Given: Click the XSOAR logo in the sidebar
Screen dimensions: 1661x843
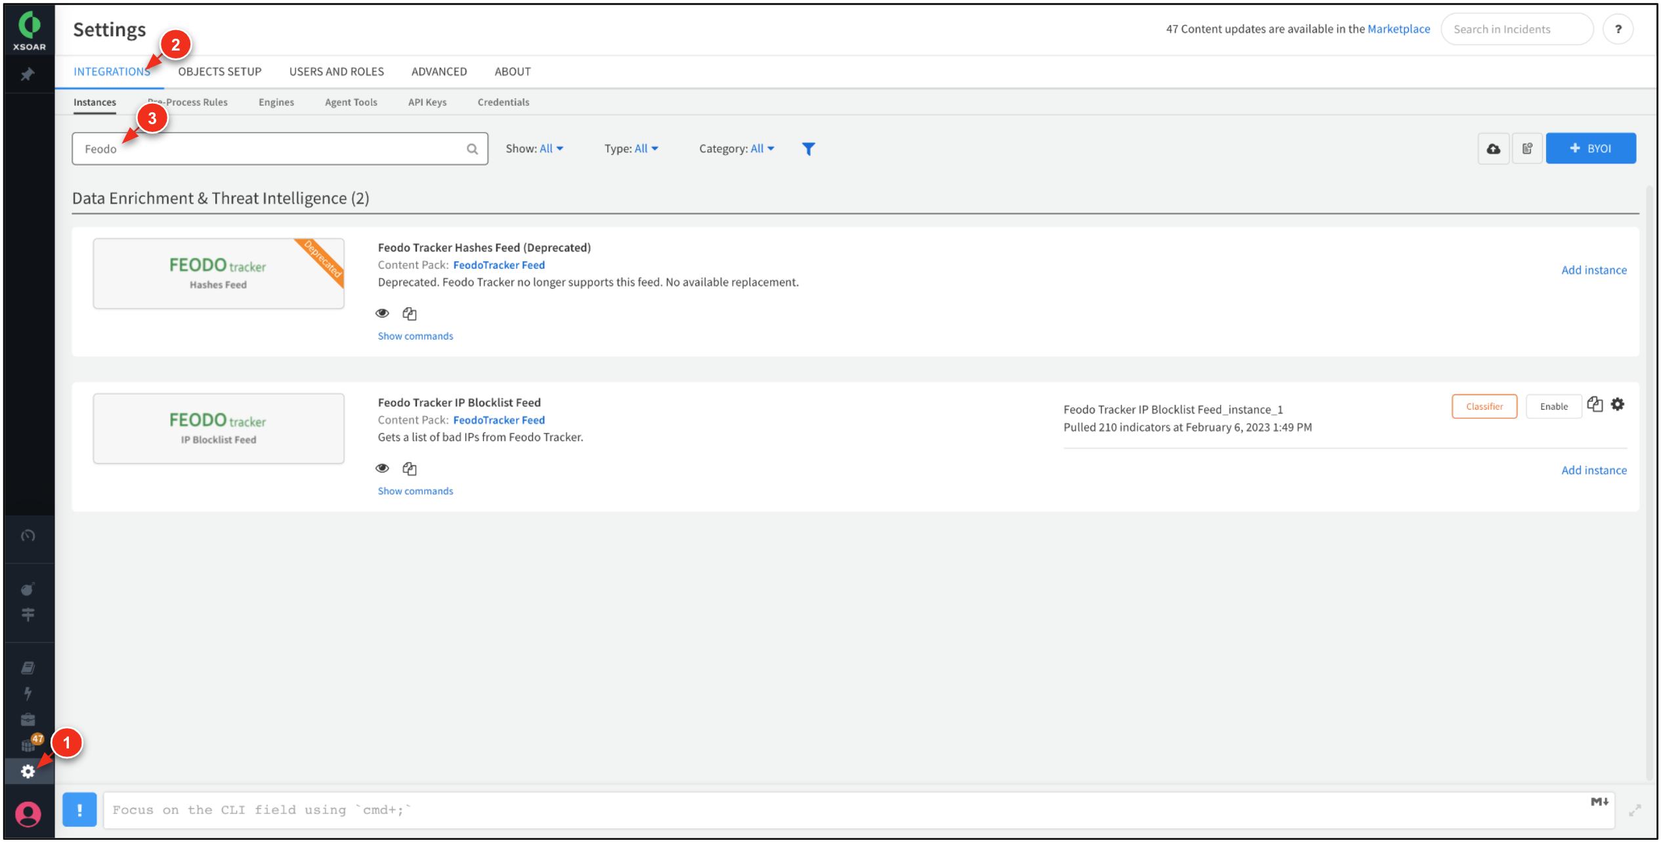Looking at the screenshot, I should [x=30, y=31].
